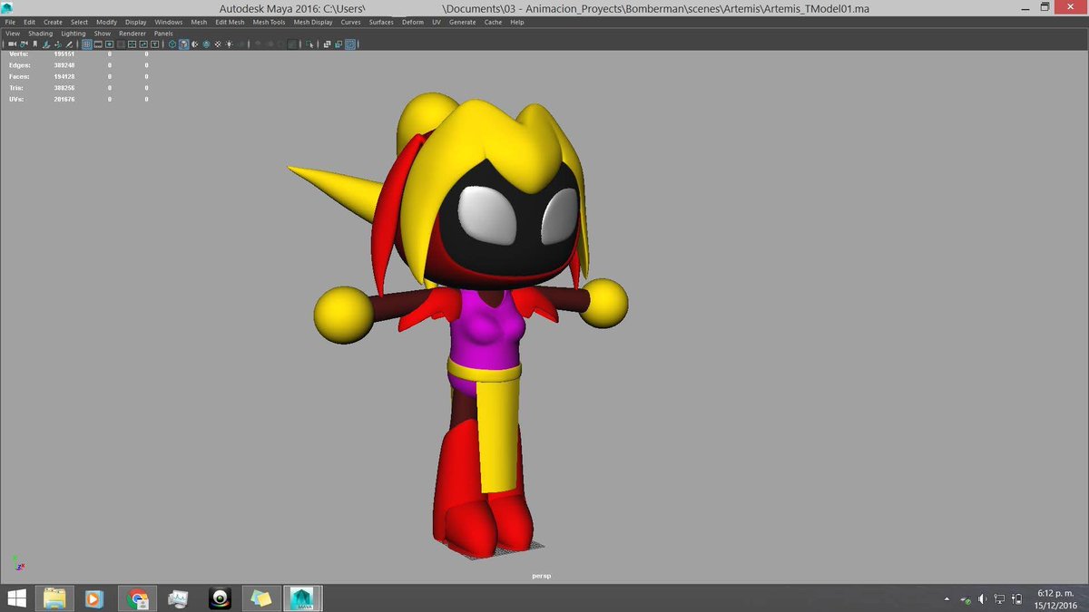The width and height of the screenshot is (1089, 612).
Task: Open the Curves menu
Action: (x=350, y=22)
